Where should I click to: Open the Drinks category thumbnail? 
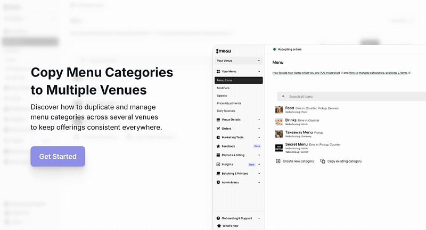(279, 122)
